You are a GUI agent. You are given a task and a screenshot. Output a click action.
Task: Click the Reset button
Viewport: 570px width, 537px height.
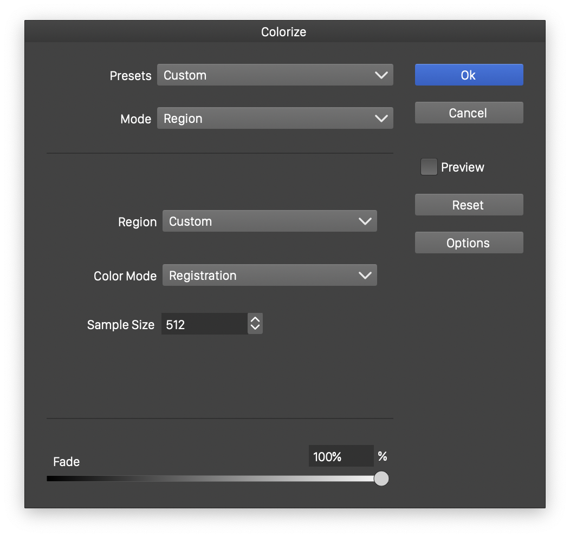[469, 205]
